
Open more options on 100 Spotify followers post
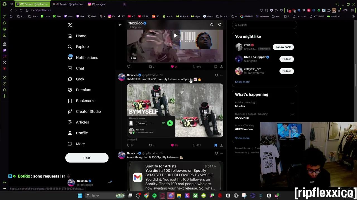click(221, 153)
